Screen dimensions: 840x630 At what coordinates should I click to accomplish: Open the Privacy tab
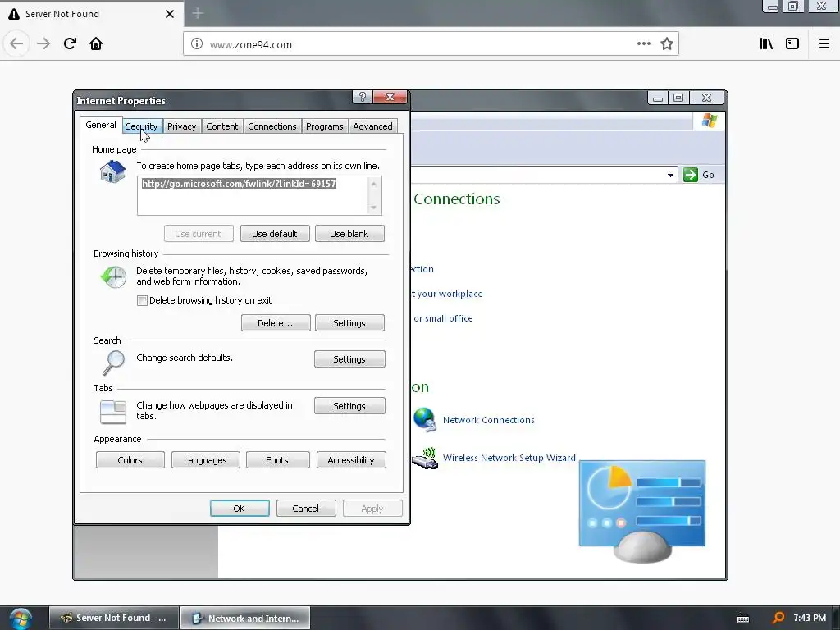click(x=181, y=126)
